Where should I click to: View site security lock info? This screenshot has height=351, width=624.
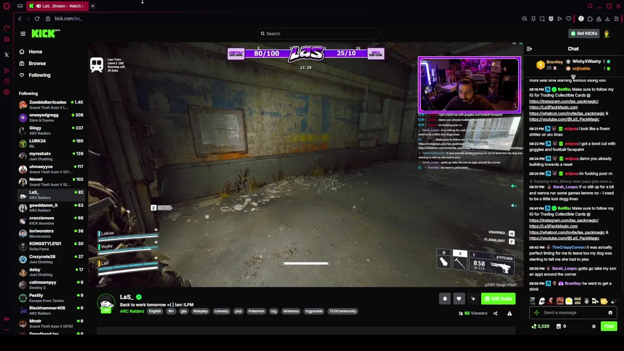[48, 19]
